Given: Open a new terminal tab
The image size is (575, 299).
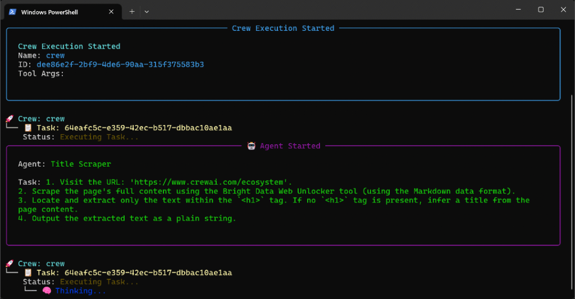Looking at the screenshot, I should (132, 11).
